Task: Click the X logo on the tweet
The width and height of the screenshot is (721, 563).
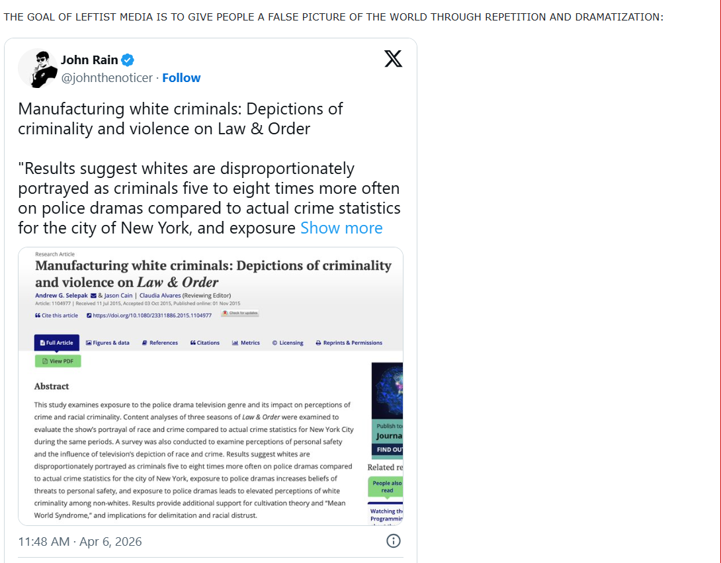Action: [393, 60]
